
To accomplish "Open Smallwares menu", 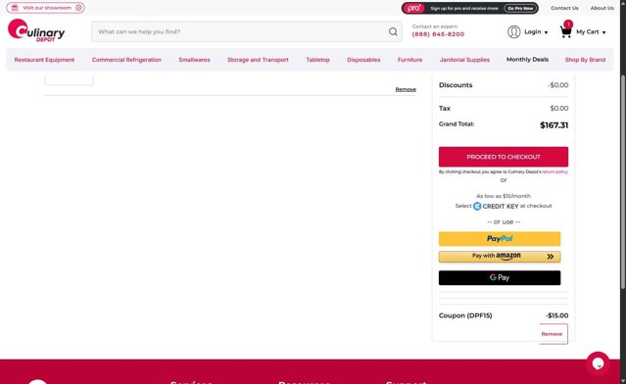I will (194, 60).
